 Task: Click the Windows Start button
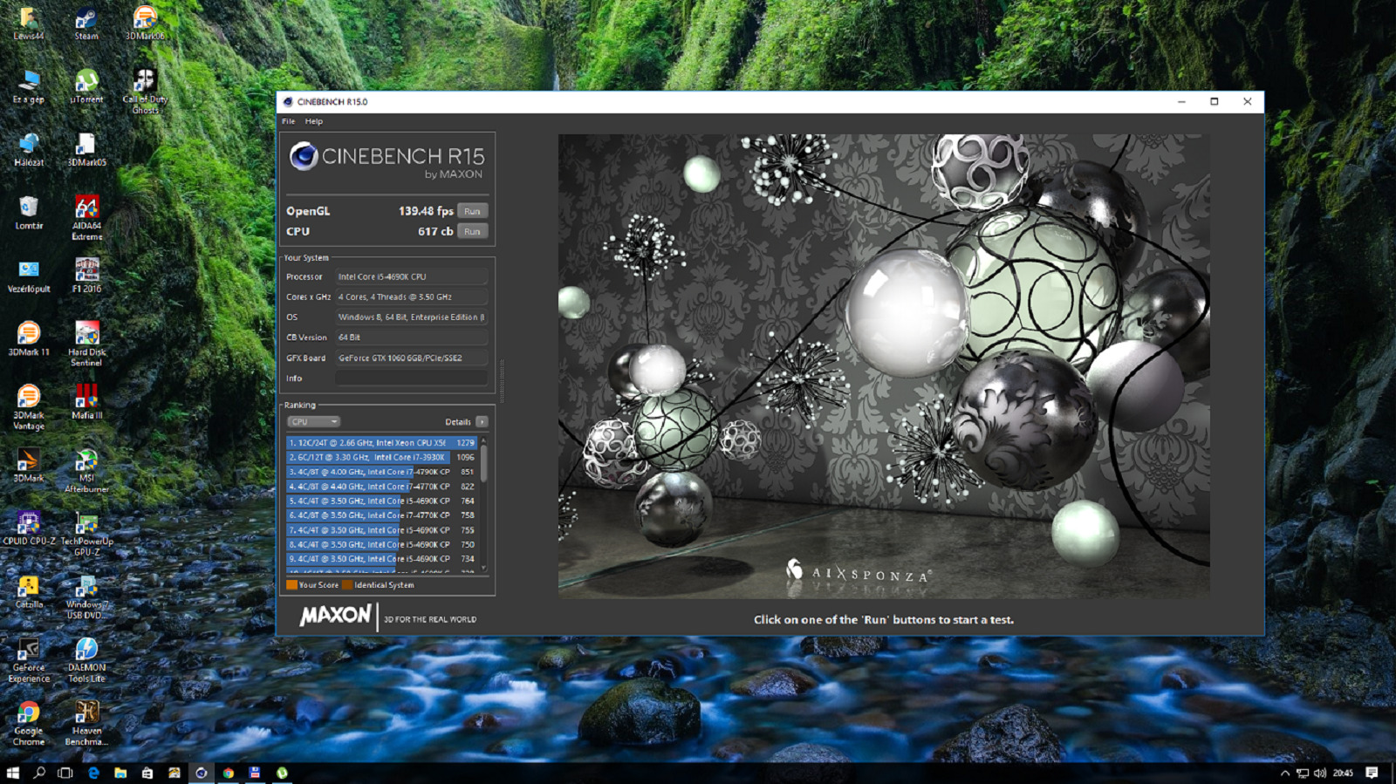click(x=12, y=773)
